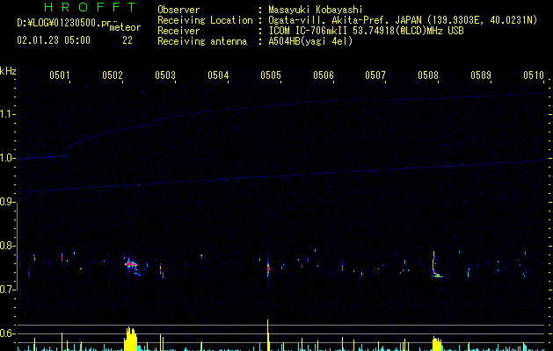
Task: Click the 0.9 kHz axis label
Action: click(x=7, y=202)
